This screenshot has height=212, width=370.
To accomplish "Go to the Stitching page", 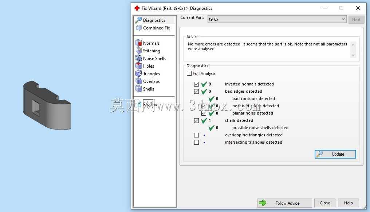I will tap(151, 51).
